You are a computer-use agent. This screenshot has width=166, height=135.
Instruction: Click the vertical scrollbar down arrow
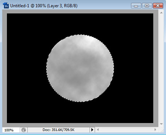click(161, 124)
